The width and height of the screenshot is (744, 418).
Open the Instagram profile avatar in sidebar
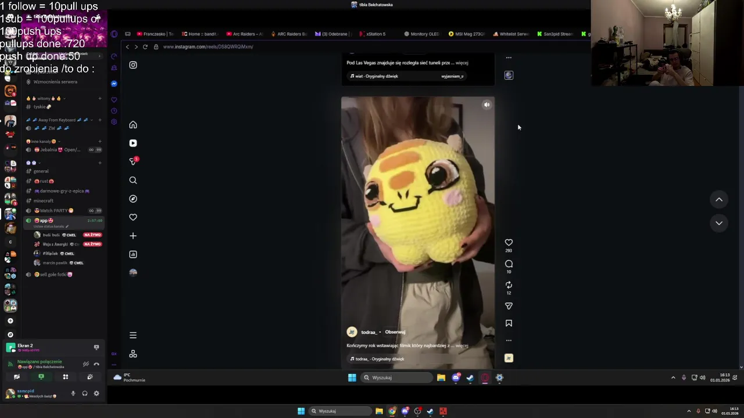133,272
